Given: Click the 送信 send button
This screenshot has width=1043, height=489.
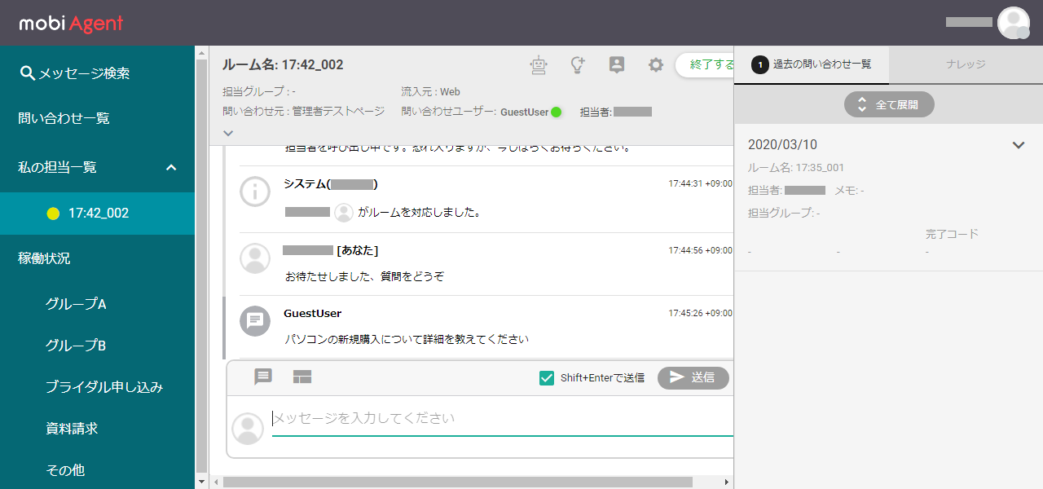Looking at the screenshot, I should pyautogui.click(x=693, y=377).
